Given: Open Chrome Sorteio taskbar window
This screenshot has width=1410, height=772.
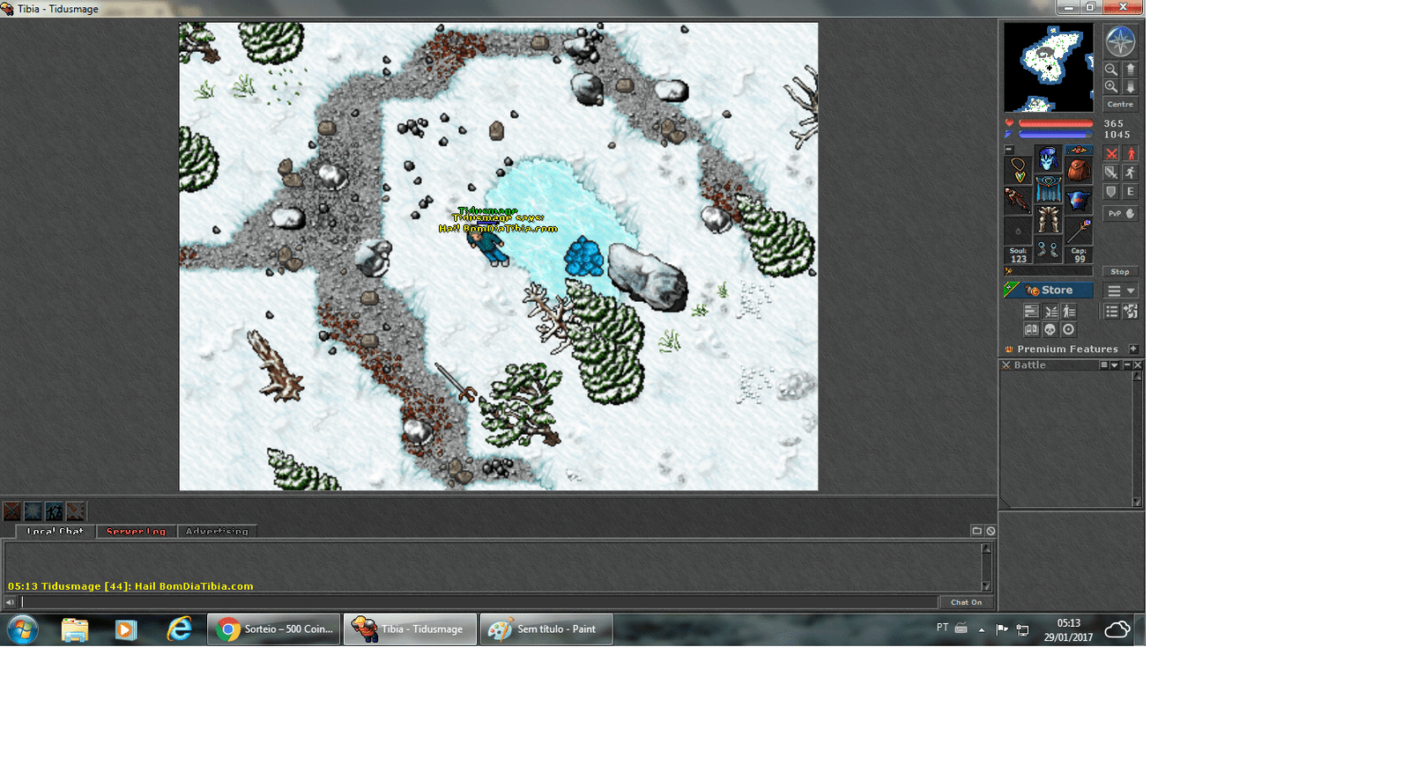Looking at the screenshot, I should [274, 629].
